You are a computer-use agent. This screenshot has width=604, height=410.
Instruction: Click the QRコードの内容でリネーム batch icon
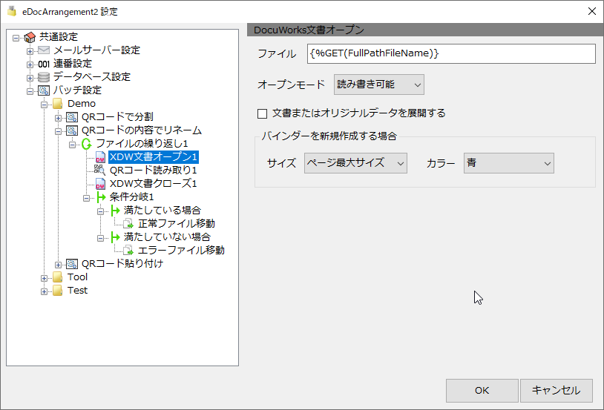pos(72,130)
